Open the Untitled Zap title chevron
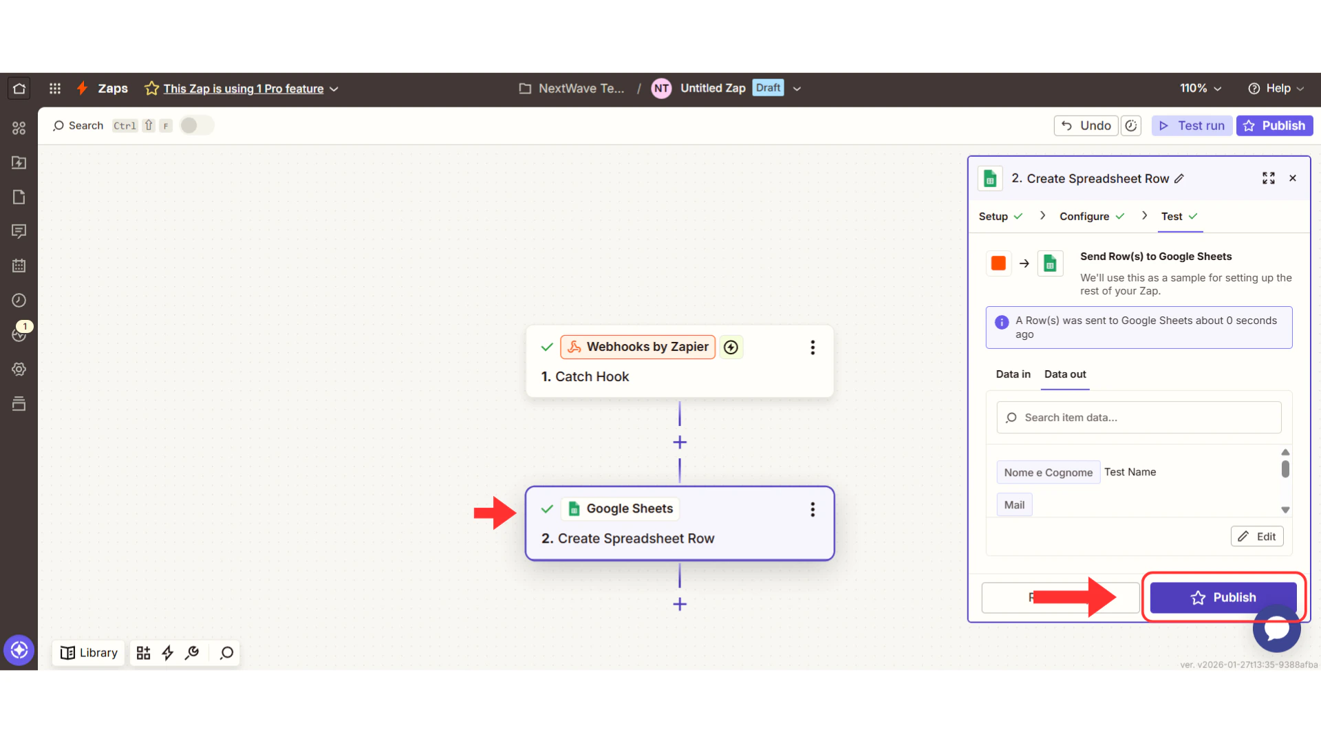 tap(796, 88)
